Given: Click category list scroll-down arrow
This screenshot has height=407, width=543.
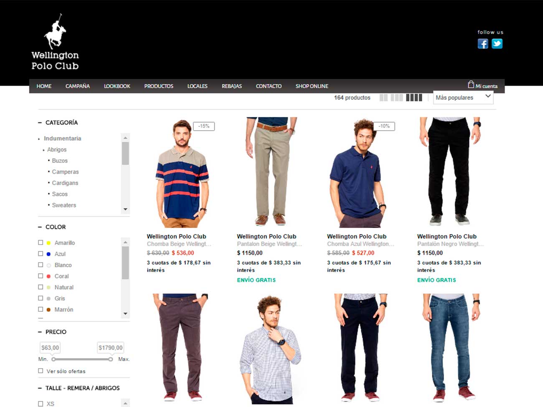Looking at the screenshot, I should pos(125,209).
